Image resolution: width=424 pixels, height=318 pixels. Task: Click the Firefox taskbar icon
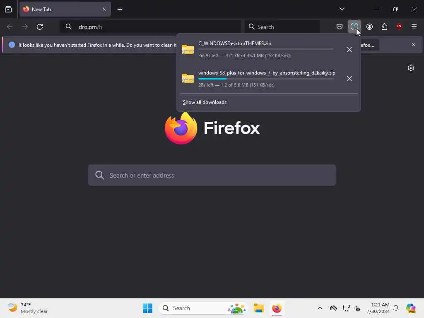[x=277, y=308]
